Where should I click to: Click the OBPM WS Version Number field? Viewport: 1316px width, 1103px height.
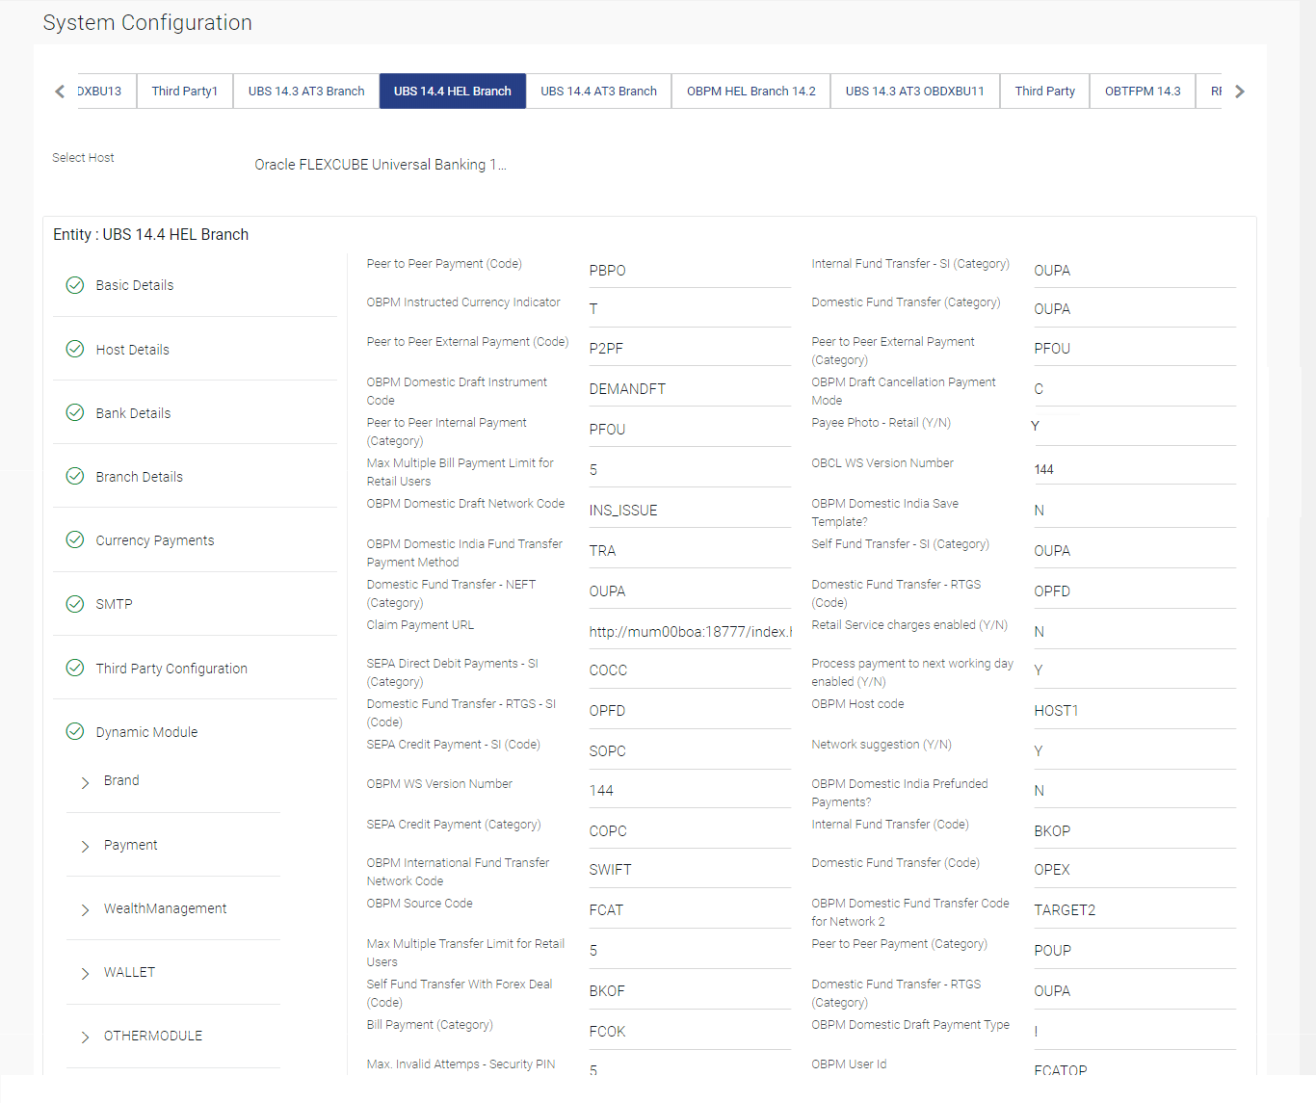tap(690, 791)
